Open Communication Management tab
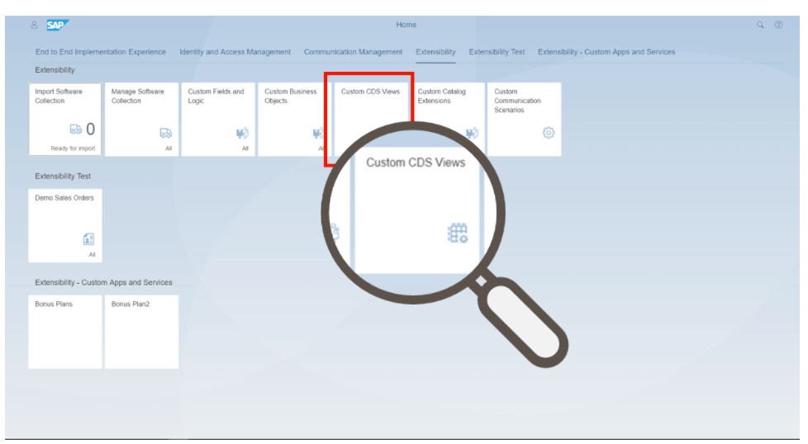 coord(353,52)
